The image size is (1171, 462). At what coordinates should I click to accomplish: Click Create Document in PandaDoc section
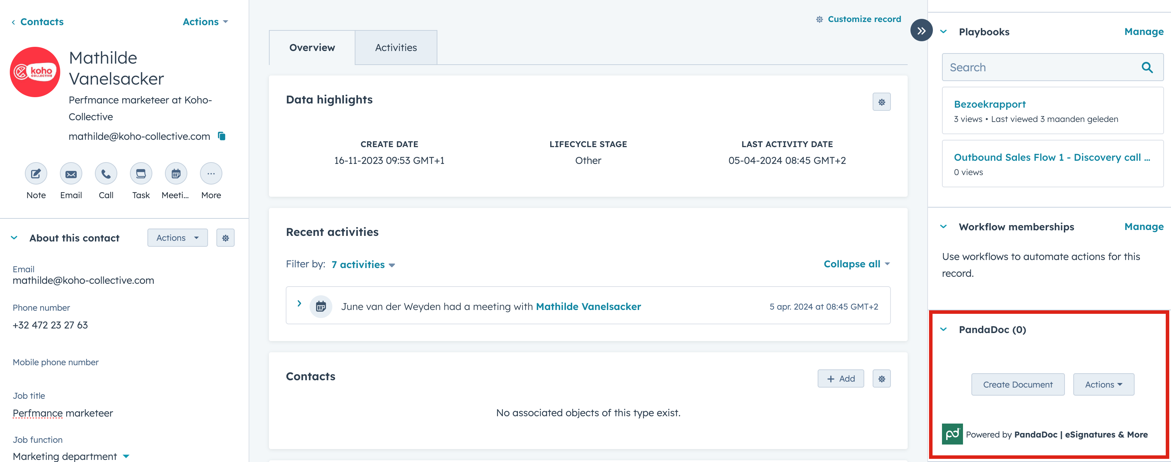pos(1018,384)
